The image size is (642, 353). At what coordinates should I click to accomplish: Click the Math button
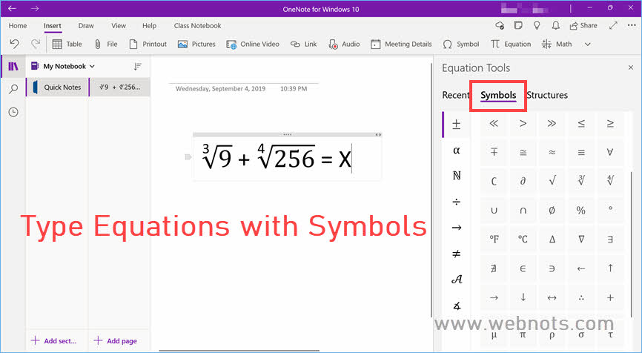tap(557, 44)
